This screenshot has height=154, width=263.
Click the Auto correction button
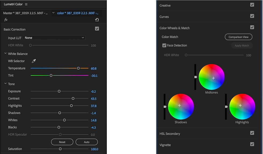click(86, 142)
